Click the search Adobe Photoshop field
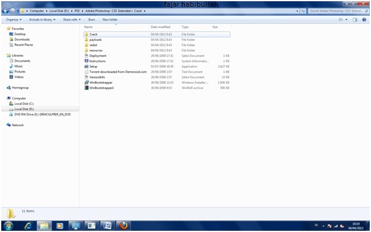The height and width of the screenshot is (232, 371). 339,11
